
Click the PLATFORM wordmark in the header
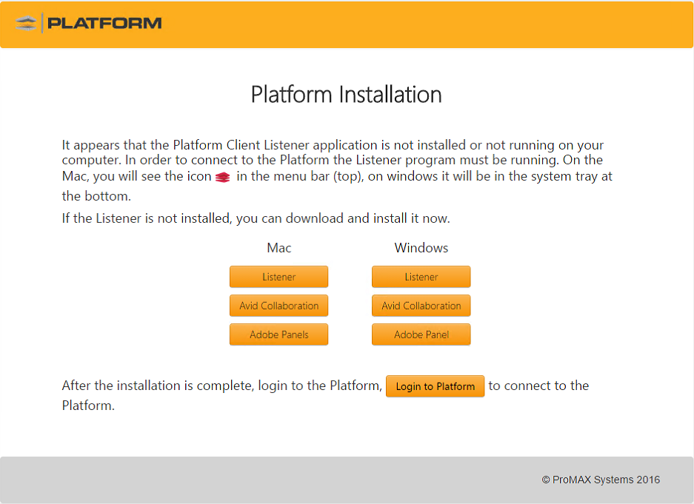(x=104, y=23)
